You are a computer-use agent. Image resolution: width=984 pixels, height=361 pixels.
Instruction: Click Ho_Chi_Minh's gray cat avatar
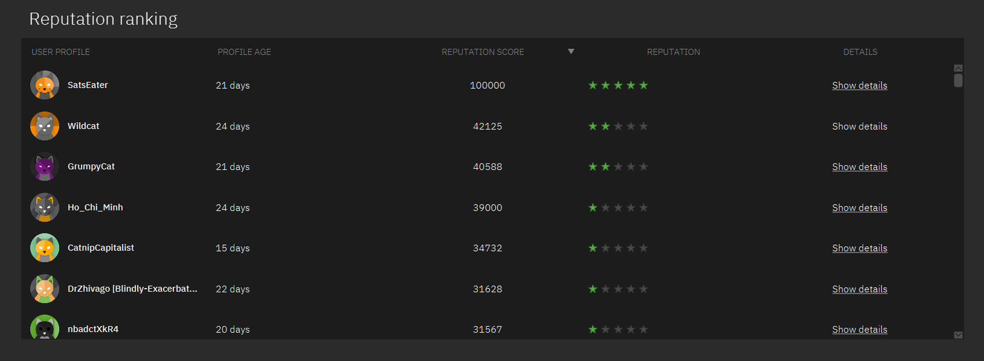[44, 208]
